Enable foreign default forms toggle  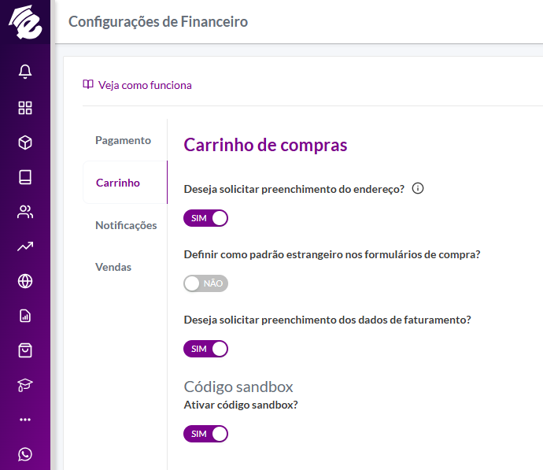click(x=205, y=283)
